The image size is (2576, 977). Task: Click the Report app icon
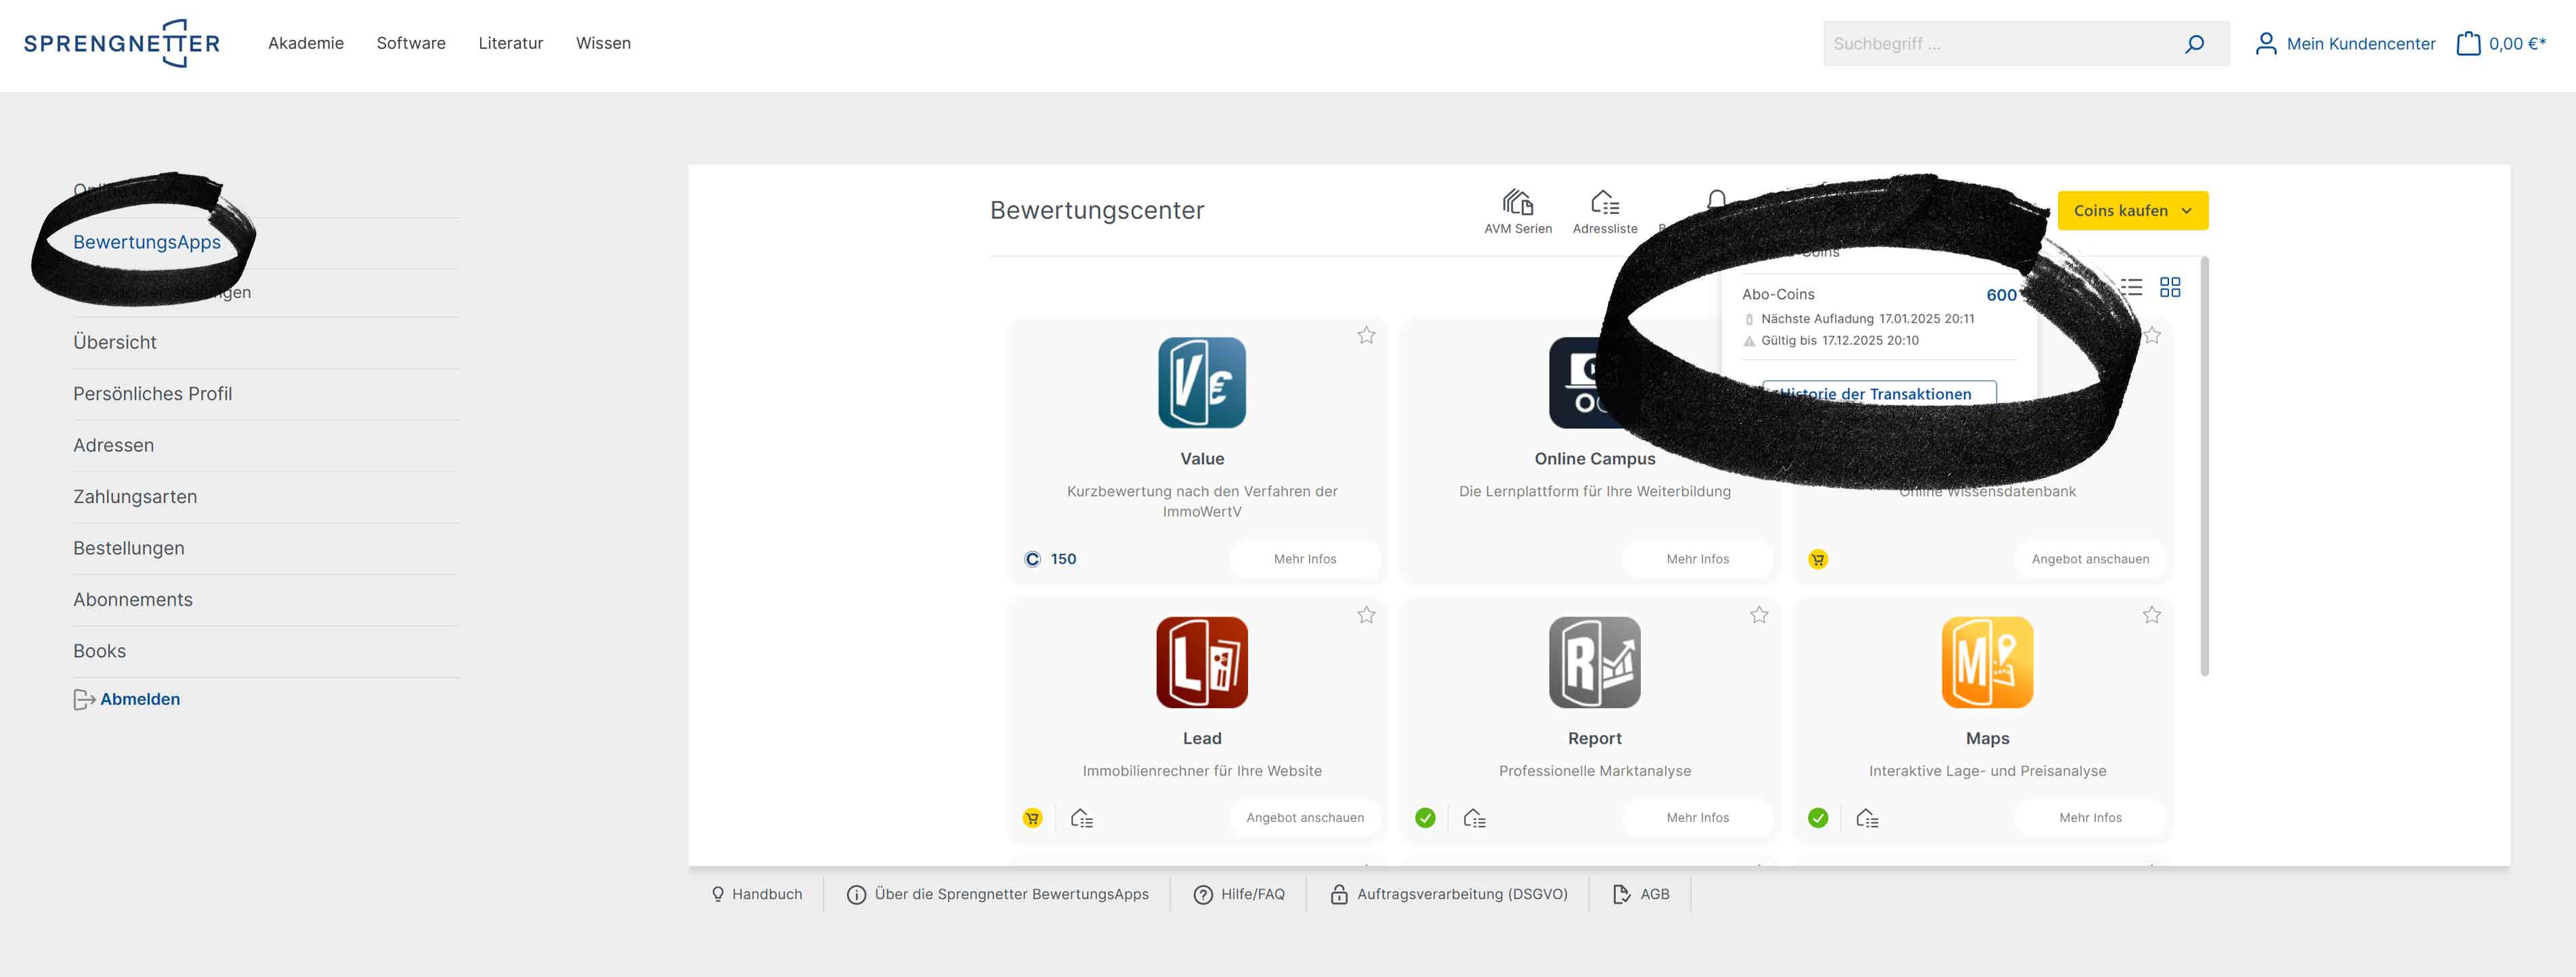(x=1594, y=662)
